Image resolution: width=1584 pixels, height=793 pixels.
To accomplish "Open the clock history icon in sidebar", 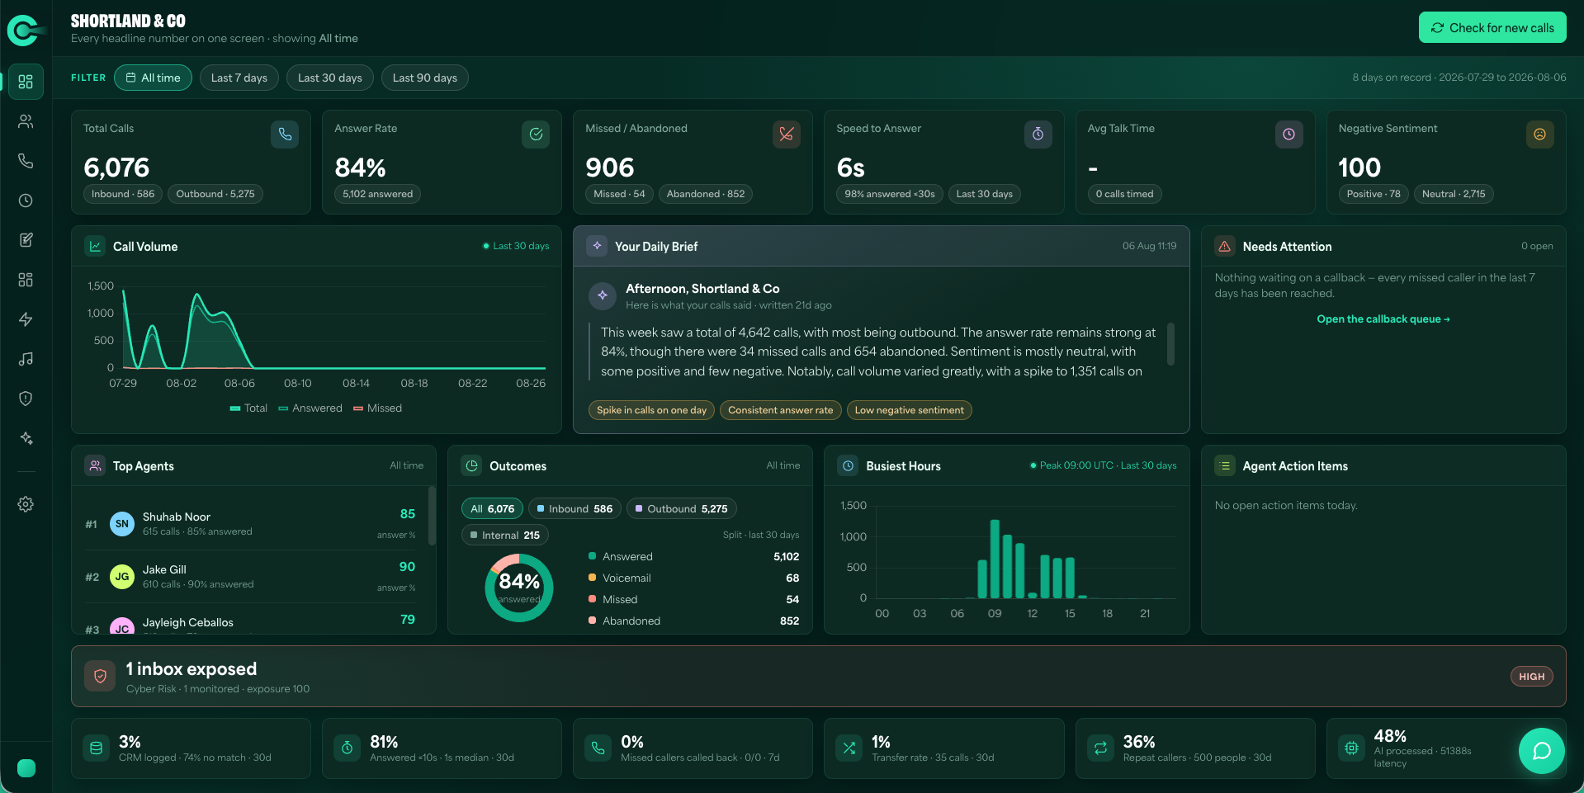I will point(26,201).
